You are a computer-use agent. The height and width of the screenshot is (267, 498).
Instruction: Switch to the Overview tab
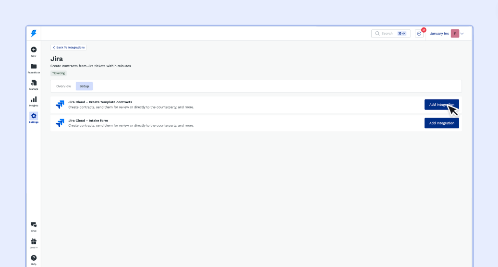[x=63, y=86]
